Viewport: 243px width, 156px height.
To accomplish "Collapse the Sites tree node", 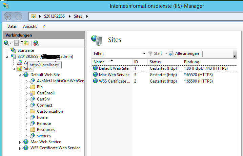I will (14, 69).
